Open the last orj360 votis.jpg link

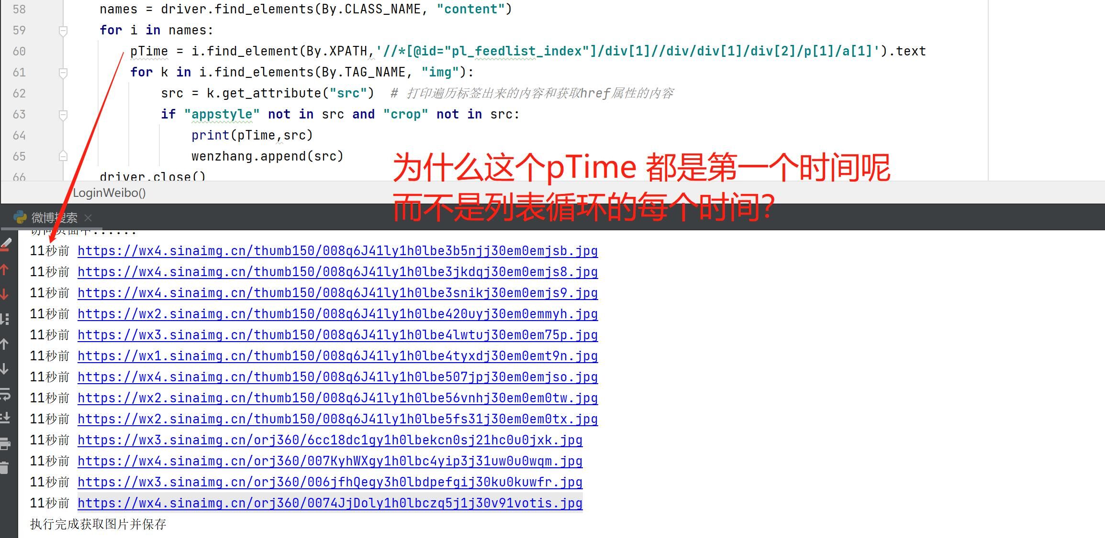pos(330,503)
